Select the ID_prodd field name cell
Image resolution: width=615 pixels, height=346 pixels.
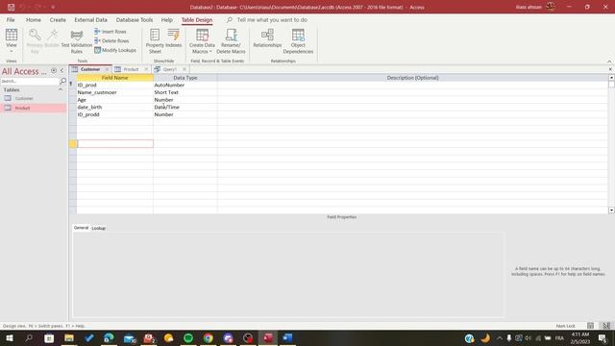(115, 114)
